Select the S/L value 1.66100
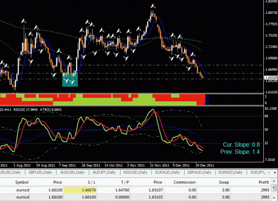The height and width of the screenshot is (201, 278). pyautogui.click(x=89, y=197)
